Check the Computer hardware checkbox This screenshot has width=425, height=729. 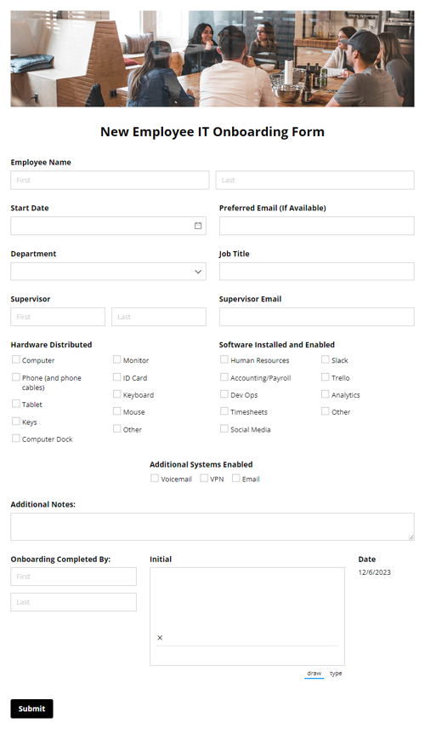point(16,359)
